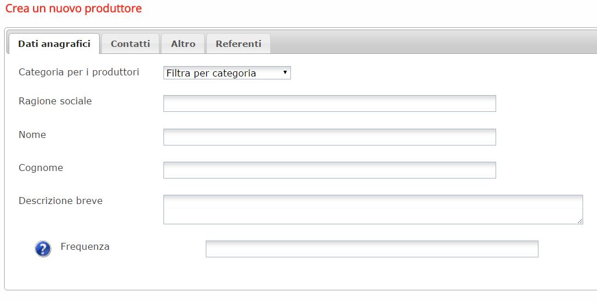597x302 pixels.
Task: Select the Cognome input field
Action: click(x=330, y=170)
